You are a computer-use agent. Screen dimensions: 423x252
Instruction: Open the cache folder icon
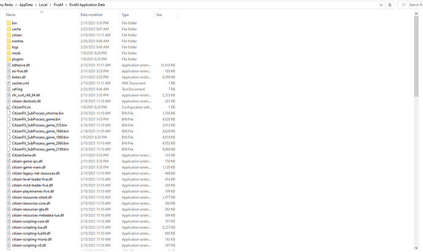click(9, 29)
